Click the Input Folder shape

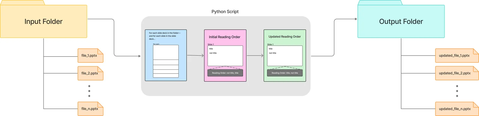point(43,22)
